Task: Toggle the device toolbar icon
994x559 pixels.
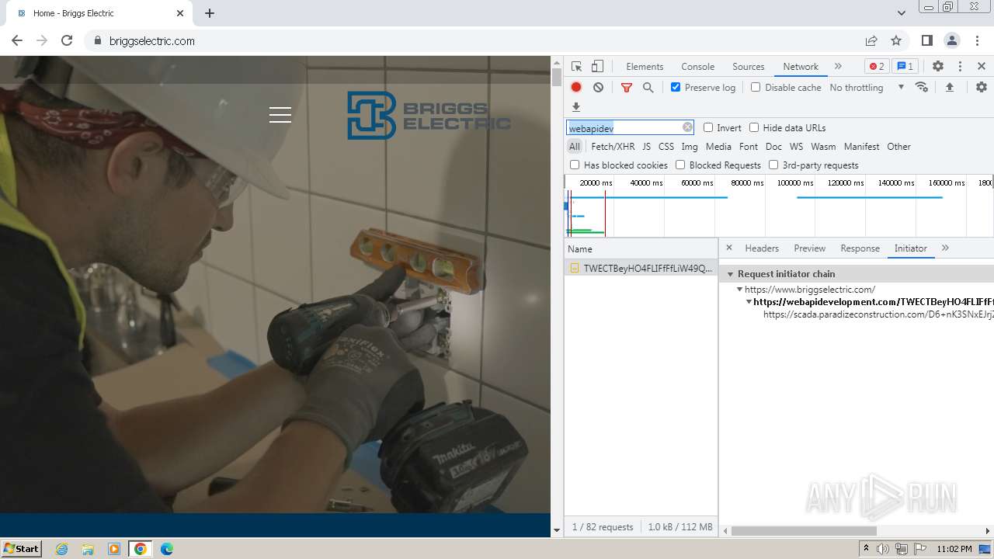Action: (x=597, y=67)
